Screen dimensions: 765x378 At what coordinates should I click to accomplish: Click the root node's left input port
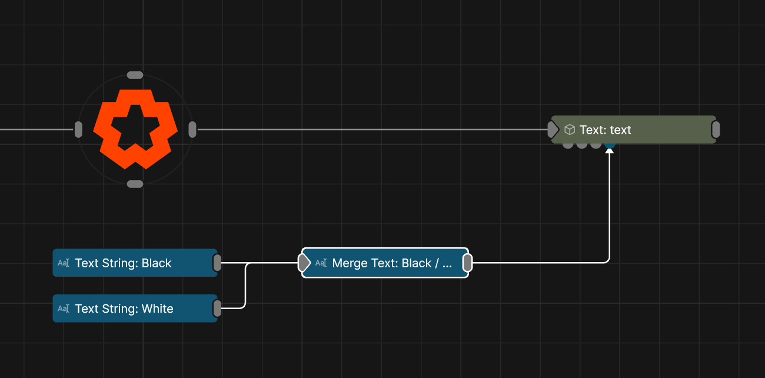[x=78, y=130]
